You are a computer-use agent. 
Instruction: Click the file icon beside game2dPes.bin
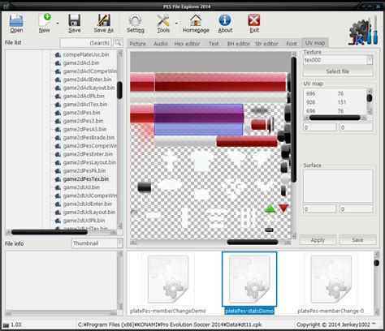(x=58, y=113)
